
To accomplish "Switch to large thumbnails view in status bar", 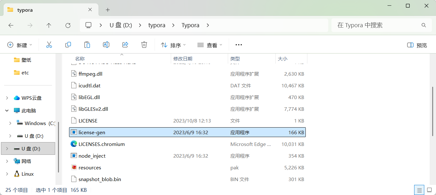I will (x=429, y=190).
